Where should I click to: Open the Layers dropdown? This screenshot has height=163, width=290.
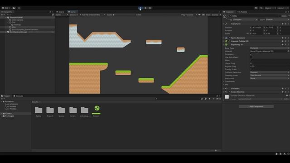270,8
